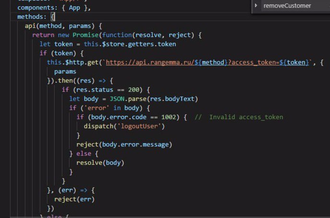The width and height of the screenshot is (330, 218).
Task: Select removeCustomer in the outline list
Action: coord(287,6)
